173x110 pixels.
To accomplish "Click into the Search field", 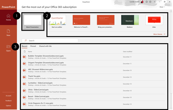I will point(50,40).
